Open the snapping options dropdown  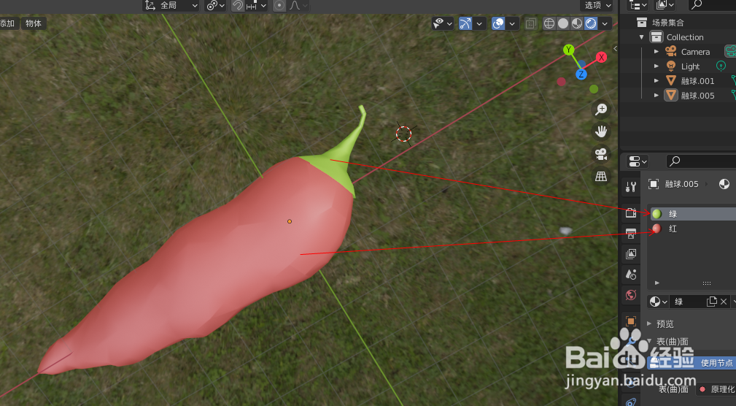[257, 5]
